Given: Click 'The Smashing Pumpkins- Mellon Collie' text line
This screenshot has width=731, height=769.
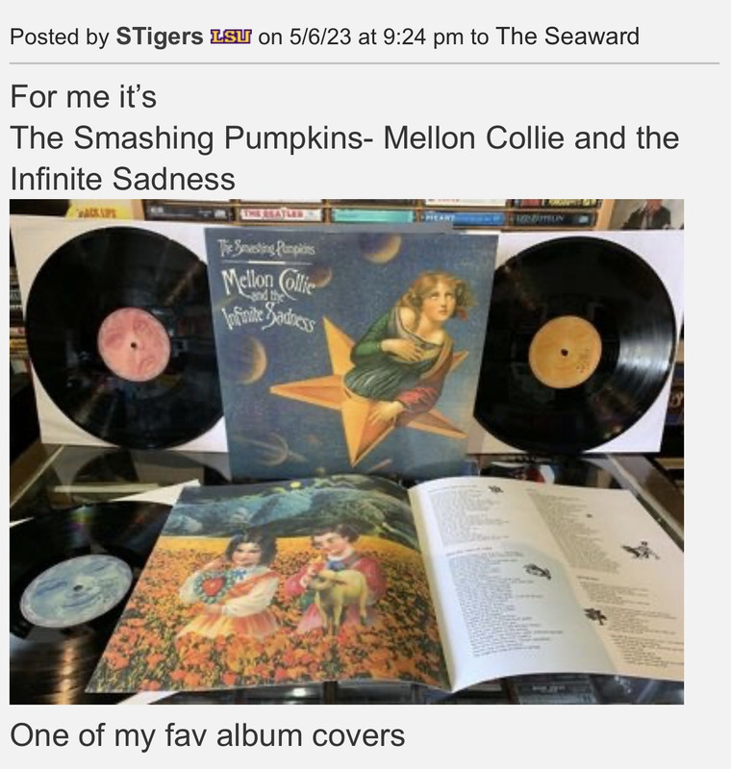Looking at the screenshot, I should (344, 137).
